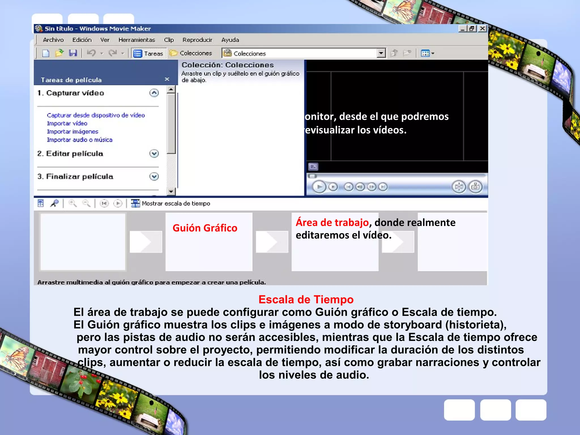
Task: Click the Stop button in monitor
Action: [333, 187]
